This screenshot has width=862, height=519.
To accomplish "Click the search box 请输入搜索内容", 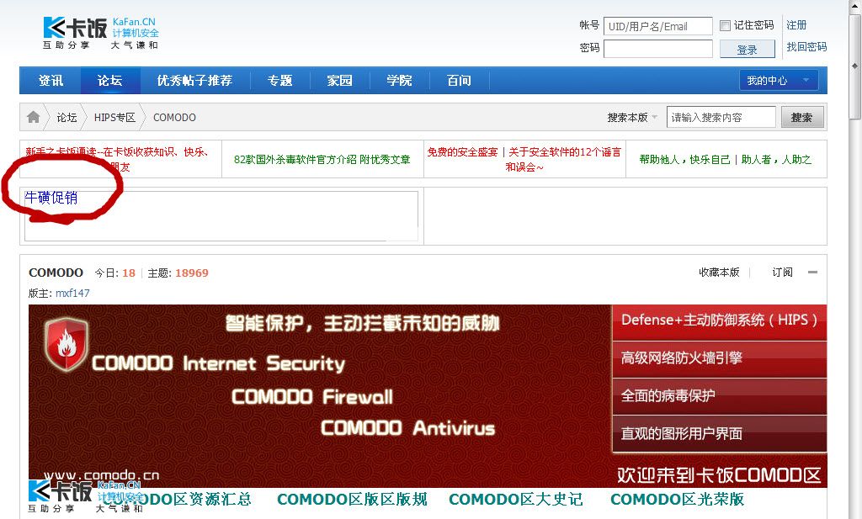I will [x=721, y=118].
